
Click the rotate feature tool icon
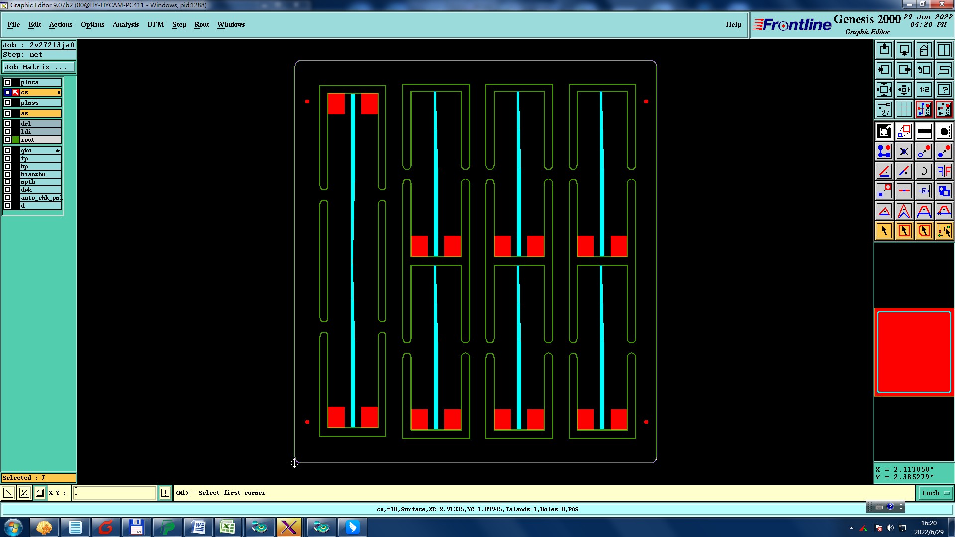point(924,171)
